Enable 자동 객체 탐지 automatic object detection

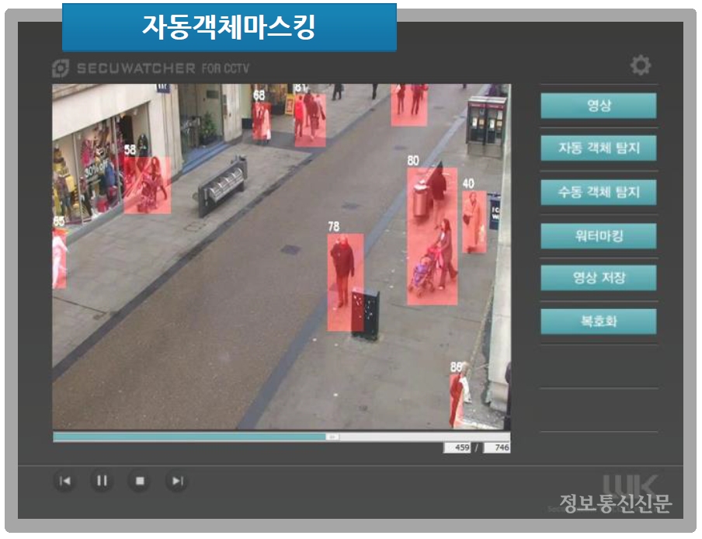[x=598, y=146]
